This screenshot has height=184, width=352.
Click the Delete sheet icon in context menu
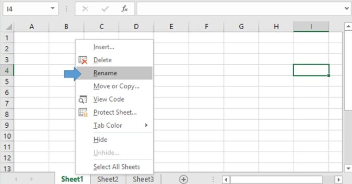[x=83, y=60]
